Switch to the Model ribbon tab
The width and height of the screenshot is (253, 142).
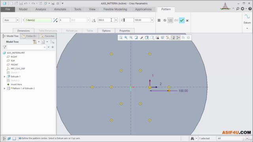[x=23, y=9]
